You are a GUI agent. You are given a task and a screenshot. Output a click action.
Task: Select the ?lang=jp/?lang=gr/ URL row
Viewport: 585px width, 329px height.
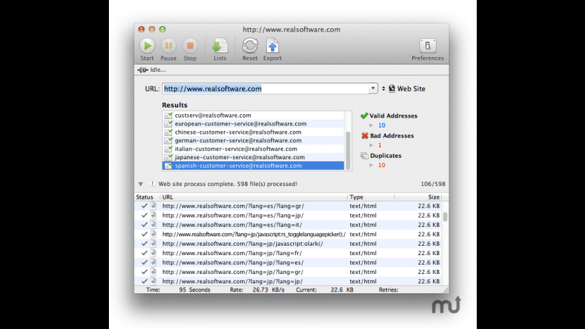(288, 272)
